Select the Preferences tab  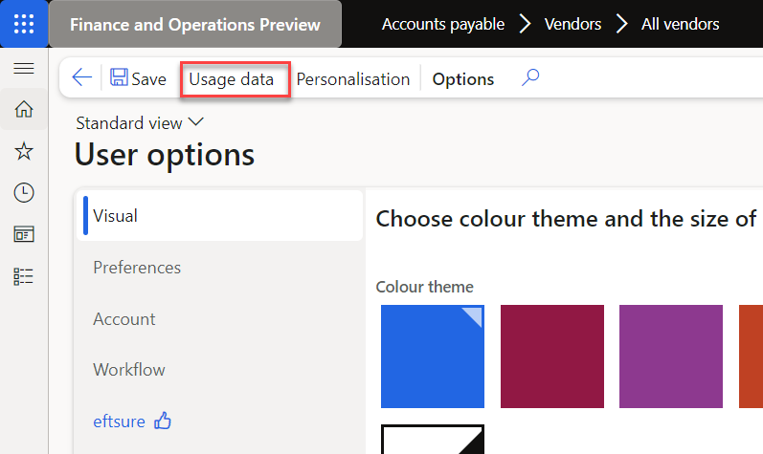(137, 268)
